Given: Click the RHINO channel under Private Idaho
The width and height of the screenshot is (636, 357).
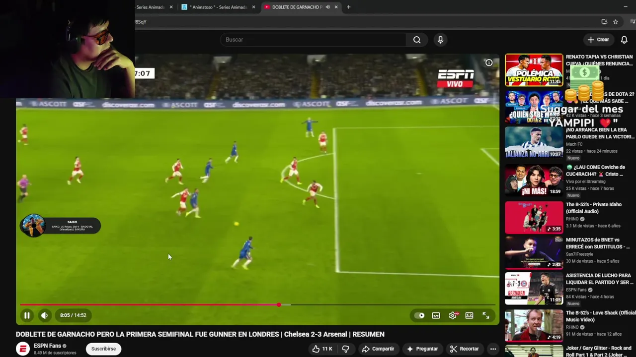Looking at the screenshot, I should 572,219.
